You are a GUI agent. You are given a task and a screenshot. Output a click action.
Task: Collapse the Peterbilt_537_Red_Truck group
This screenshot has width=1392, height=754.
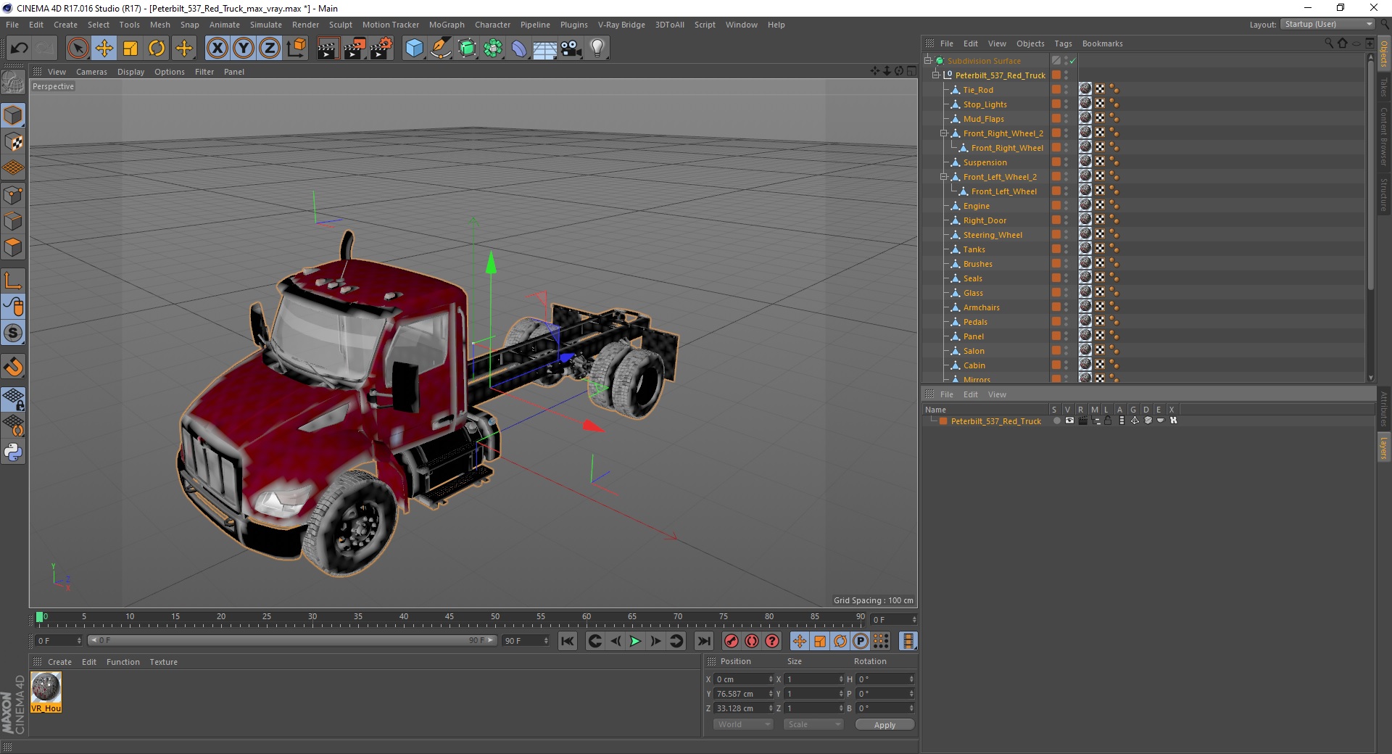pos(935,75)
